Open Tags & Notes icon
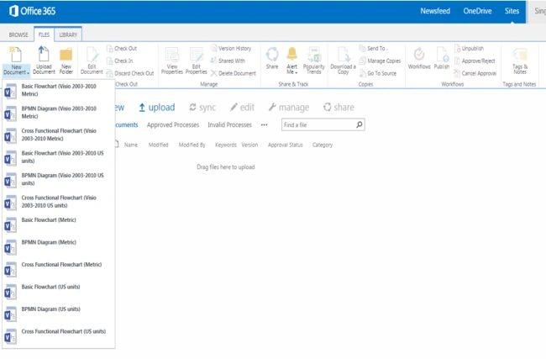The width and height of the screenshot is (546, 359). 520,60
